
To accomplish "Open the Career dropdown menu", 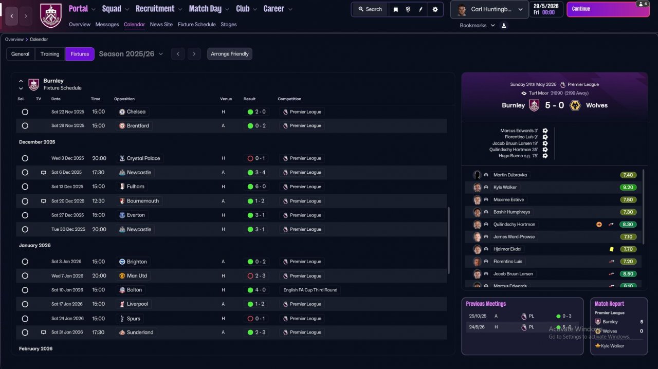I will pyautogui.click(x=278, y=9).
